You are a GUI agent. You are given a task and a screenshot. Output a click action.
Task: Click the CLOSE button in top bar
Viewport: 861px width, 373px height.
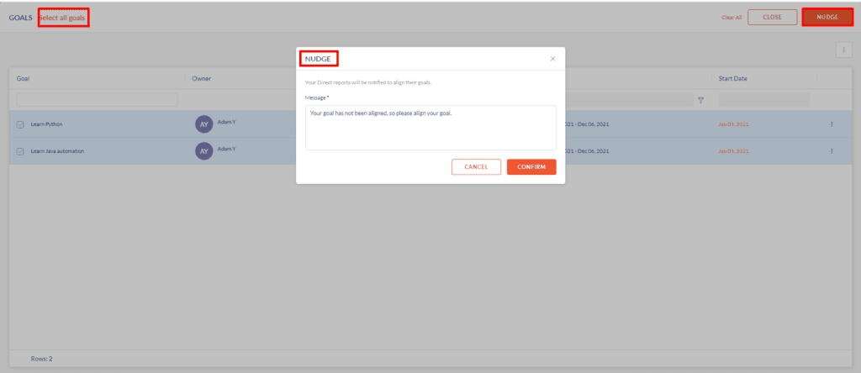[x=772, y=17]
